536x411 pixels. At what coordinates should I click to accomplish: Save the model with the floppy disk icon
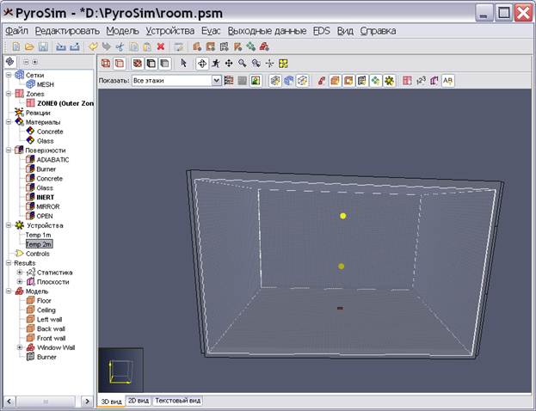[x=43, y=46]
